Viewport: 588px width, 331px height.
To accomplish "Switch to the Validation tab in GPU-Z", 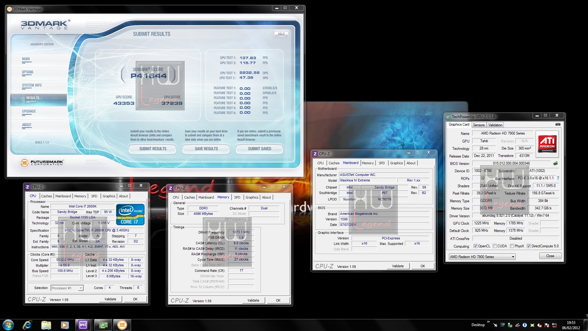I will coord(495,125).
